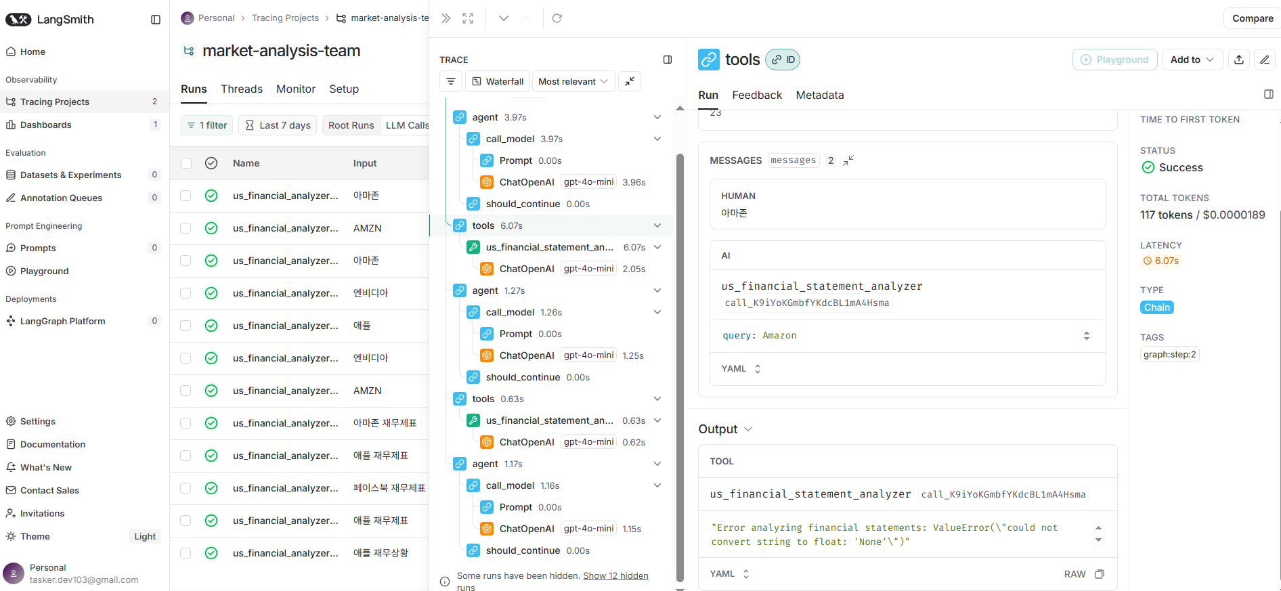Collapse all trace nodes icon
This screenshot has width=1281, height=591.
coord(630,81)
